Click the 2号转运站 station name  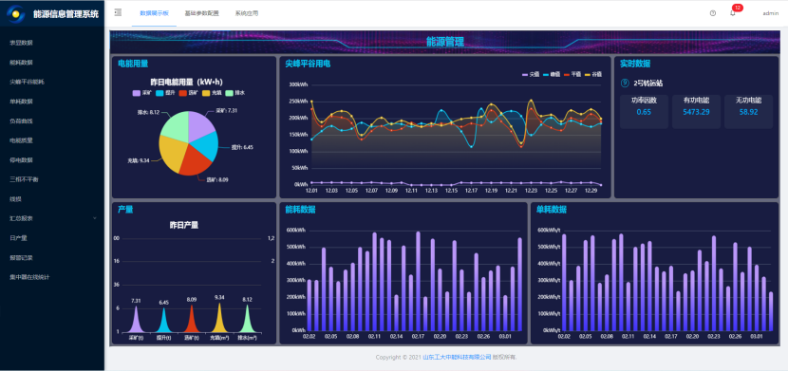648,83
